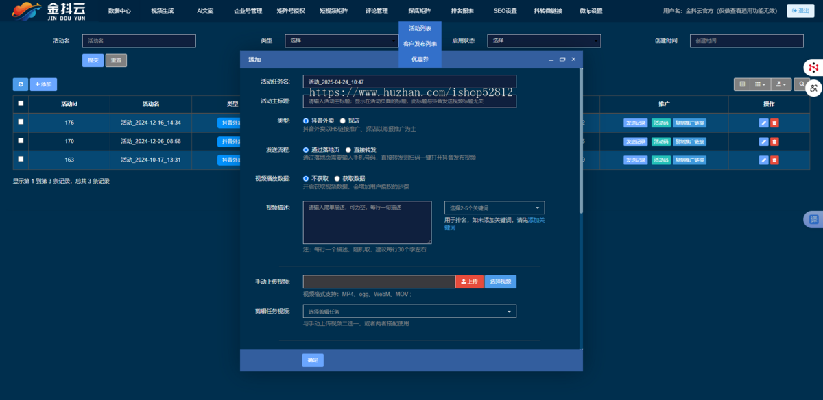This screenshot has height=400, width=823.
Task: Click the 退出 logout button
Action: click(800, 11)
